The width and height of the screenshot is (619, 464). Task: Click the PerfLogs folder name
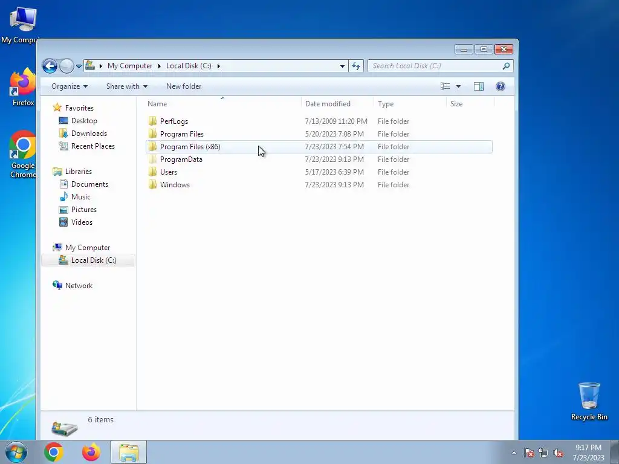click(x=173, y=121)
